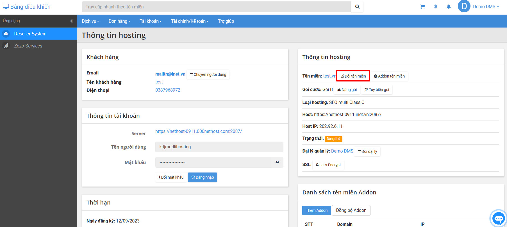This screenshot has width=507, height=227.
Task: Click the mailtn@inet.vn email link
Action: pyautogui.click(x=170, y=74)
